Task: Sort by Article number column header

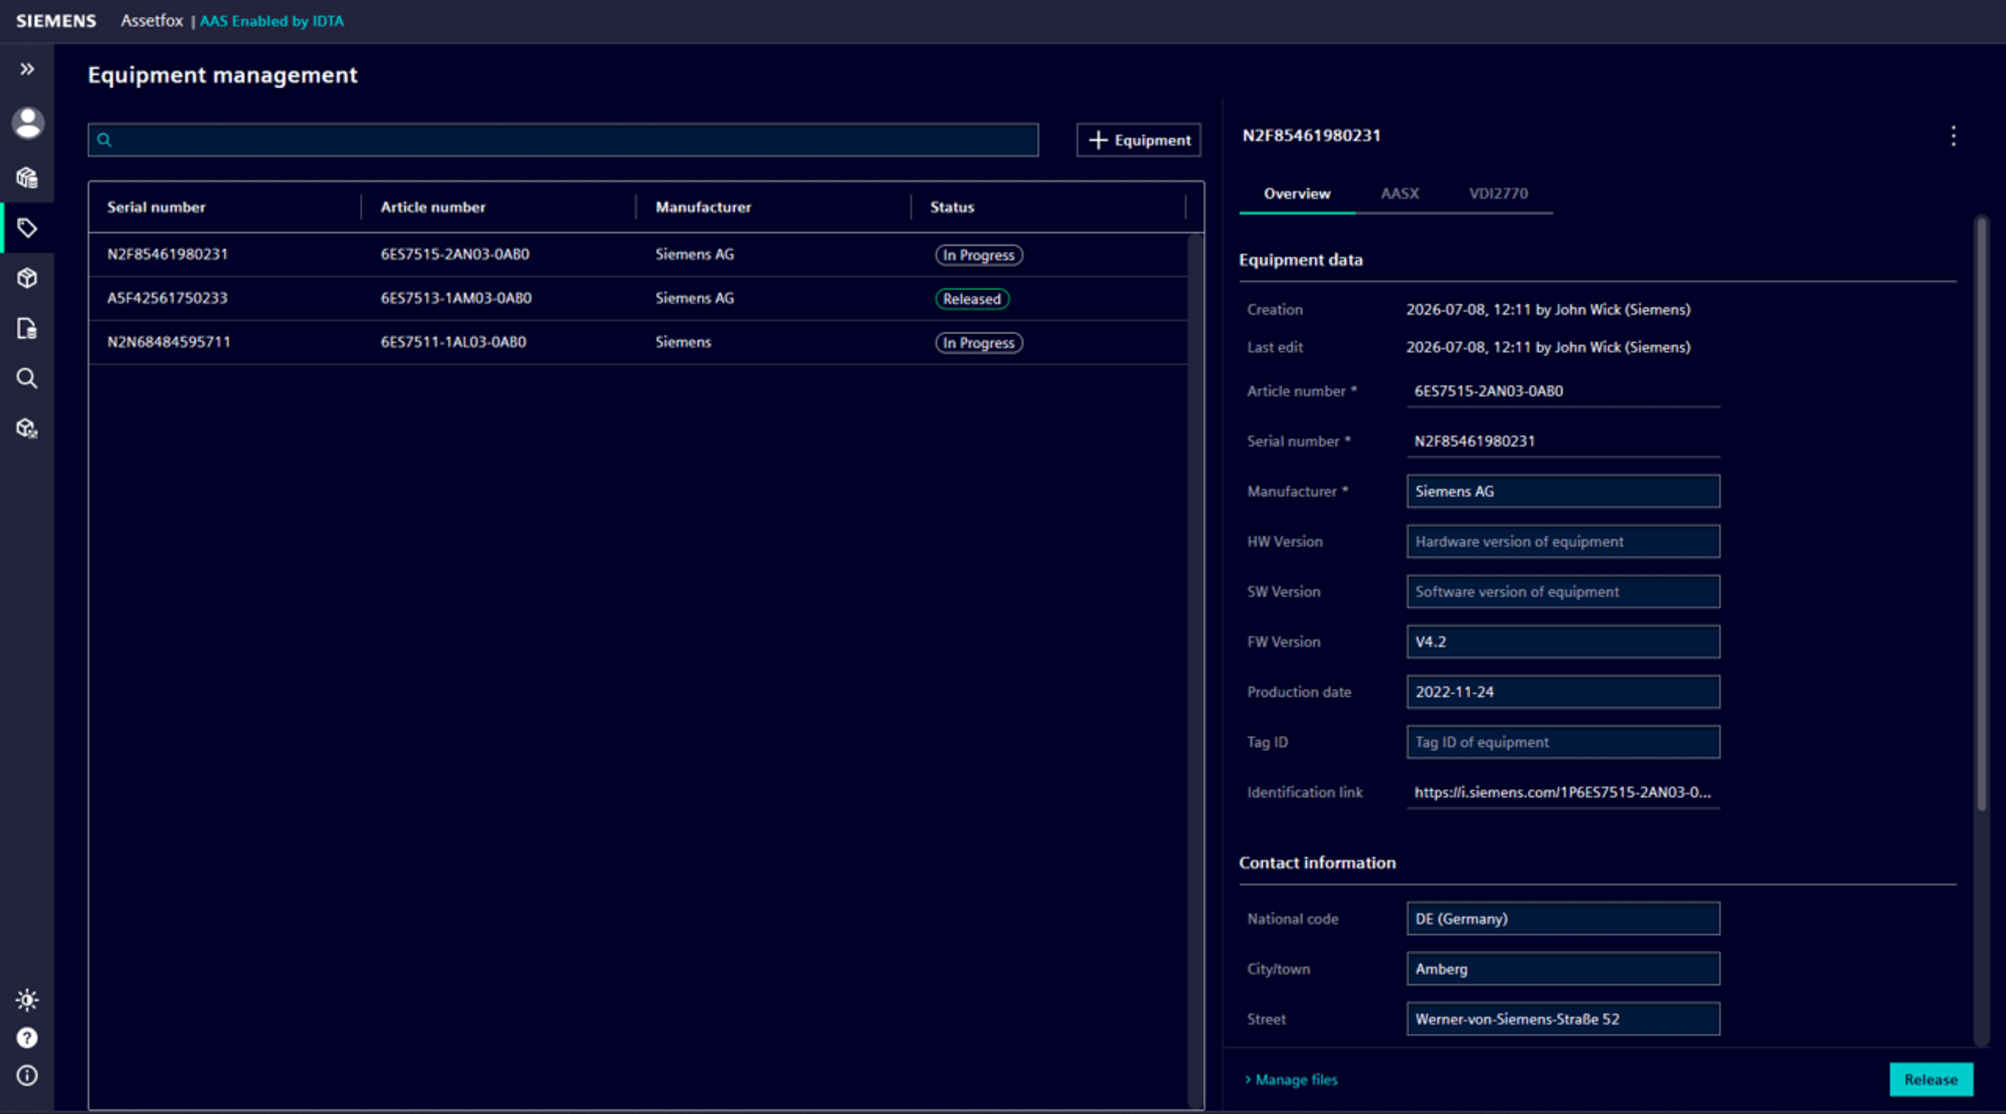Action: (433, 207)
